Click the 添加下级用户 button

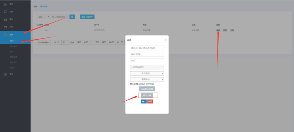click(x=87, y=17)
